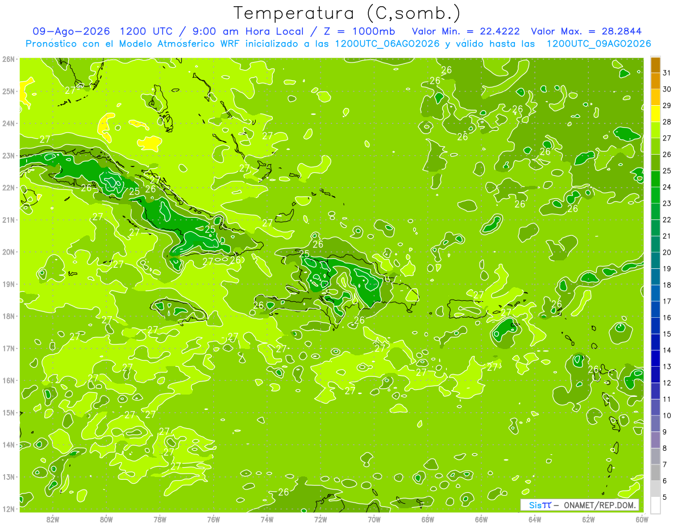Click the longitude axis label "70W"
This screenshot has height=527, width=682.
coord(374,519)
